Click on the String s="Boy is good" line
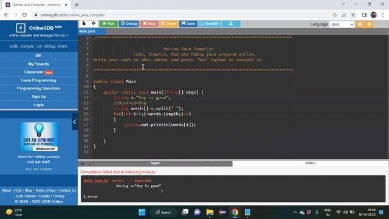389x219 pixels. 142,97
